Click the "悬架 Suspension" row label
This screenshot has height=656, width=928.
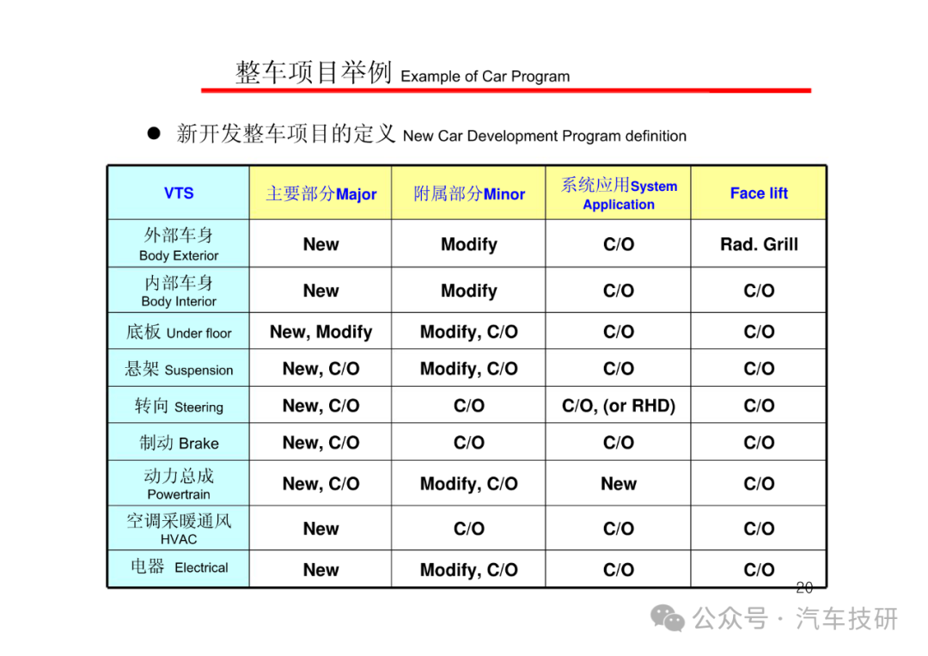[179, 370]
